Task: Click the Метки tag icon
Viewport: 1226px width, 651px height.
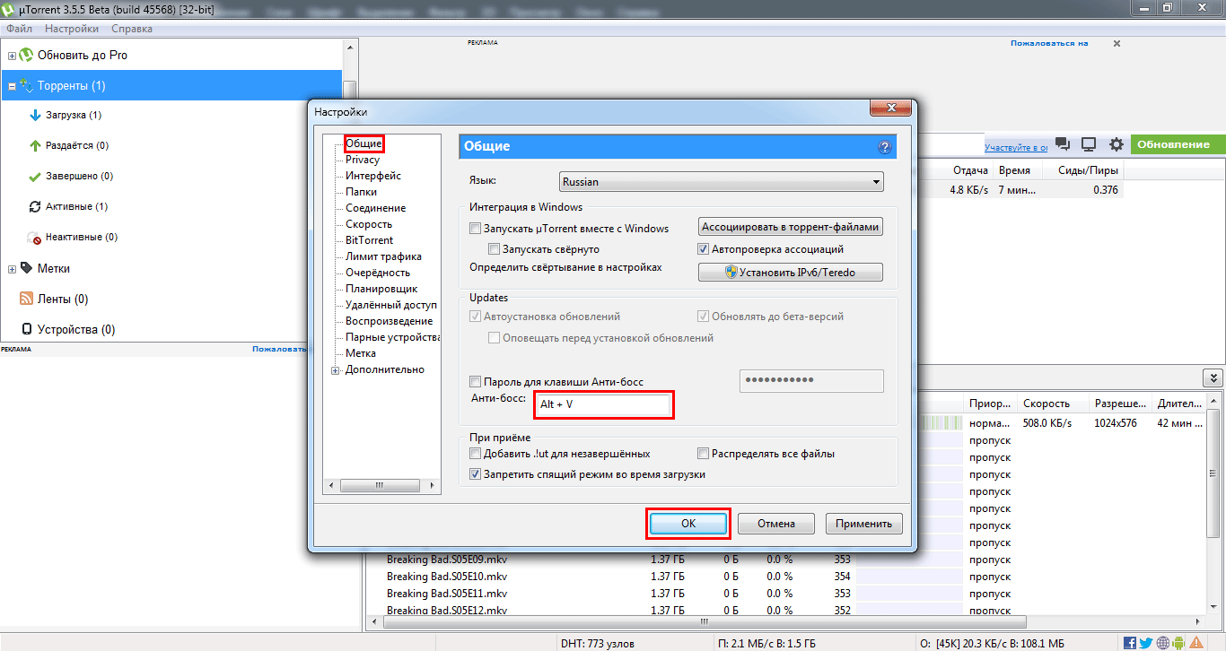Action: click(x=27, y=268)
